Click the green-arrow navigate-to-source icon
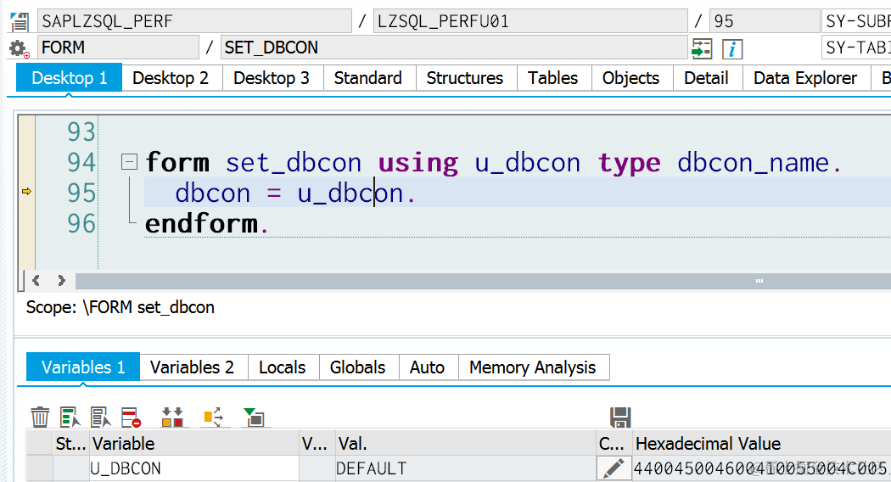This screenshot has width=891, height=482. 702,49
